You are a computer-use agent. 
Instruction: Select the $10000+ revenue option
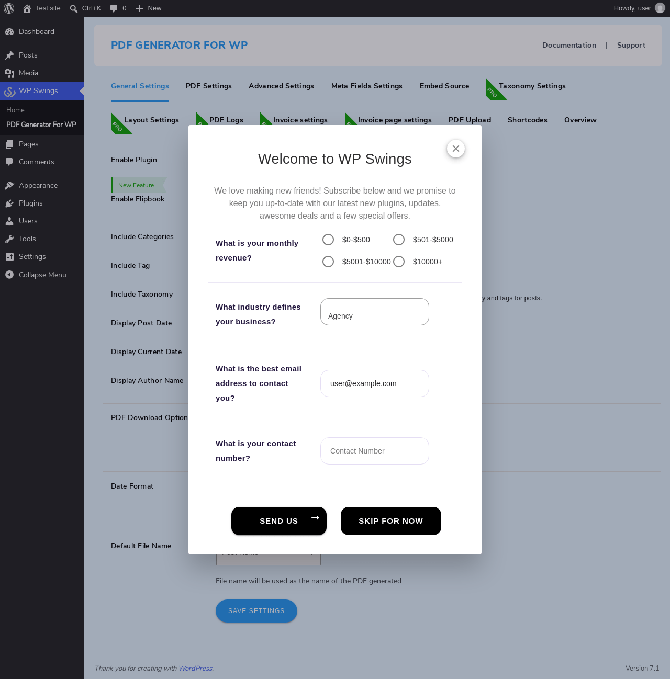[399, 262]
